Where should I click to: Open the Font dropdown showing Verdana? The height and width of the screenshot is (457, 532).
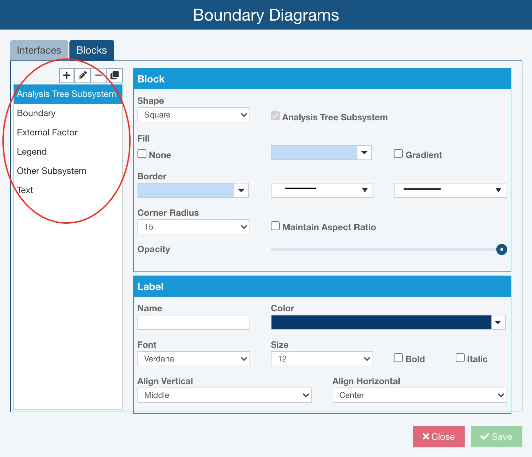pyautogui.click(x=193, y=359)
